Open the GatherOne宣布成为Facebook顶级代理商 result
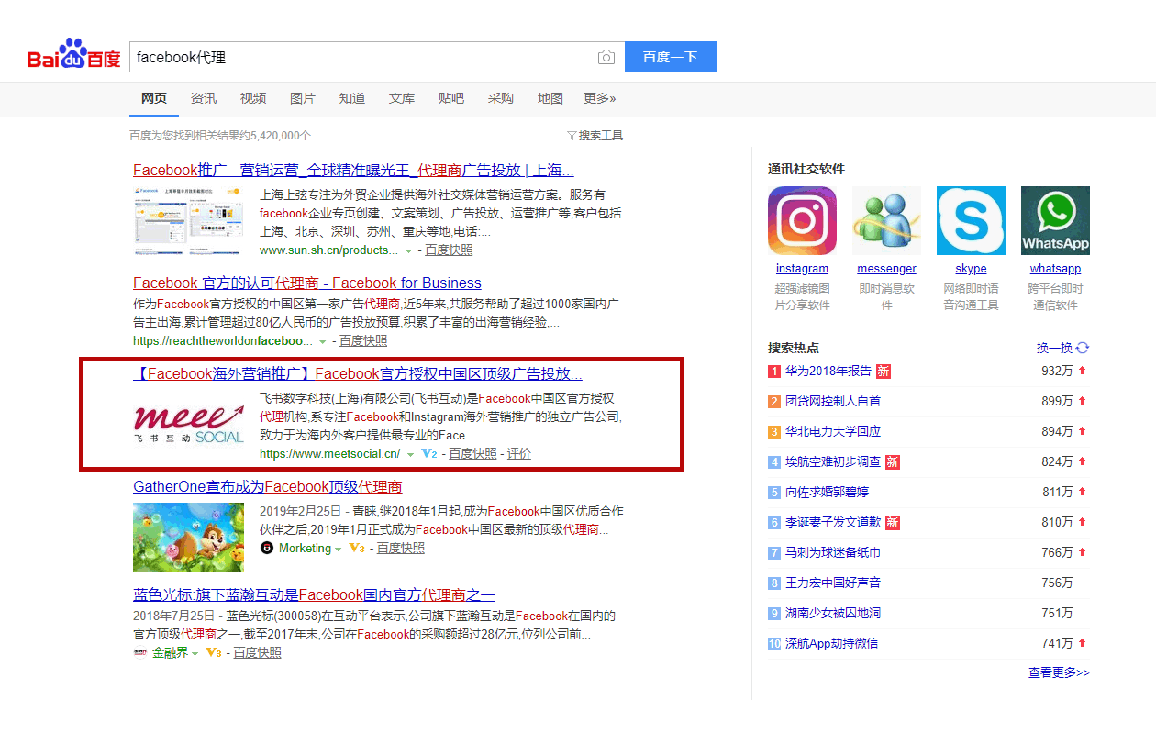 tap(268, 487)
